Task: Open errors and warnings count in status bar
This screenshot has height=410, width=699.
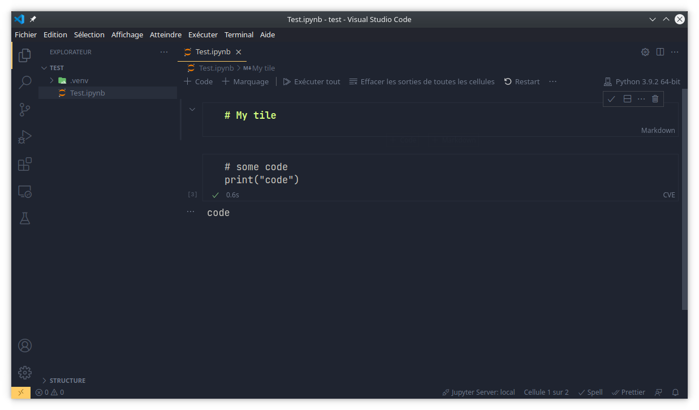Action: pyautogui.click(x=50, y=392)
